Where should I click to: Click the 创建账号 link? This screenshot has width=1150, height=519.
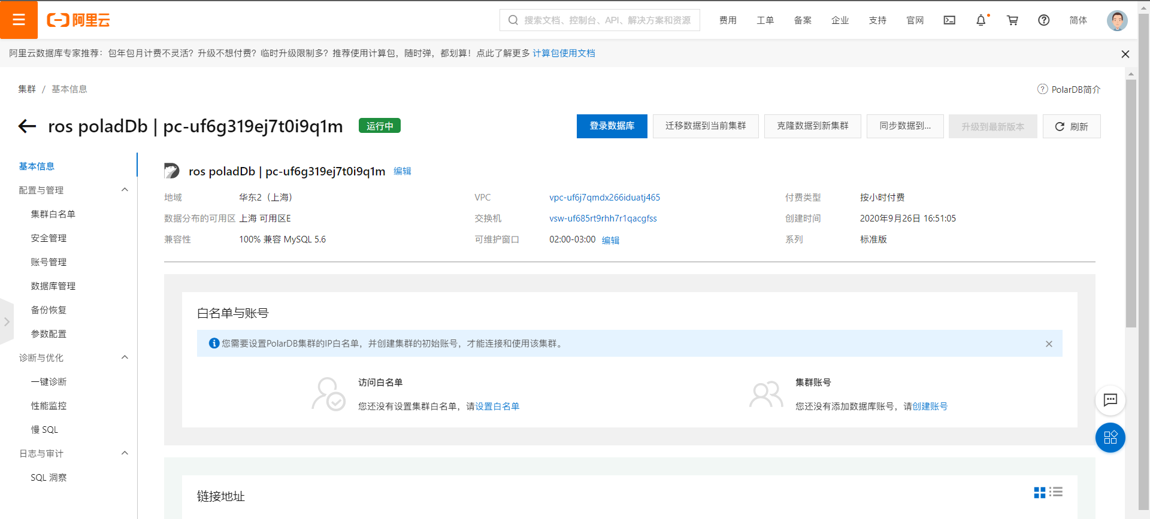click(930, 406)
